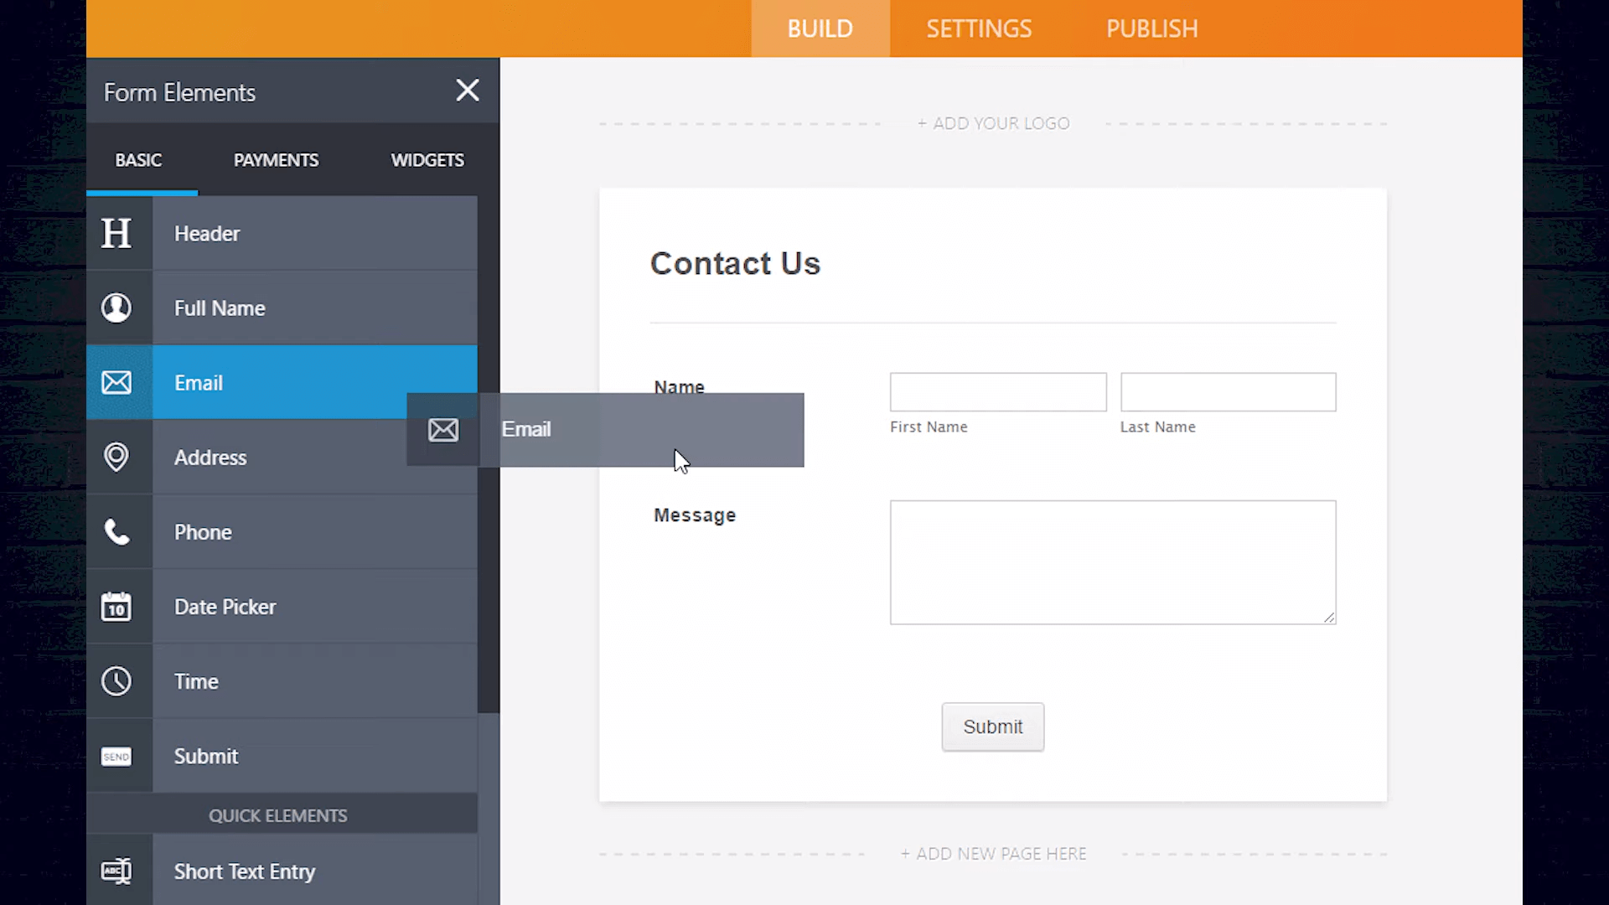Click the First Name input field
Viewport: 1609px width, 905px height.
coord(998,391)
